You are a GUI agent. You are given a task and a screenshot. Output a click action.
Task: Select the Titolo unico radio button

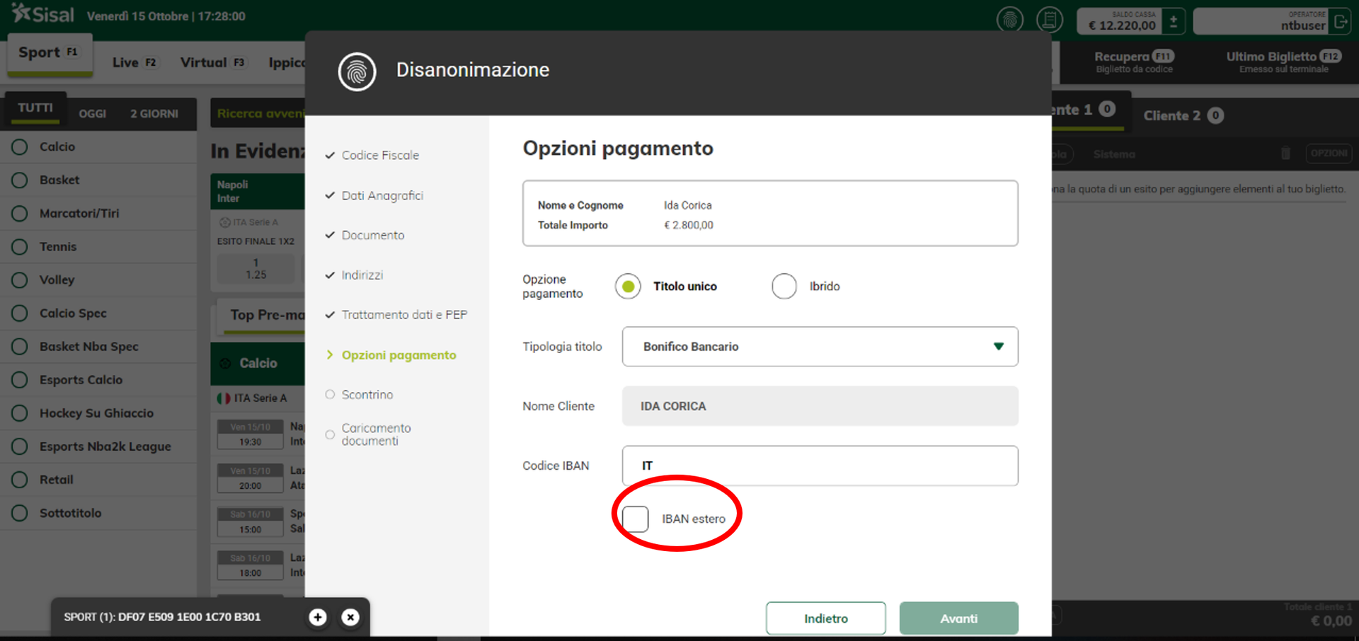pyautogui.click(x=628, y=287)
